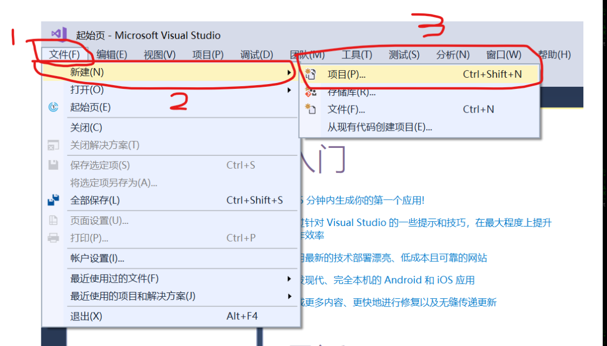Click the Print icon beside 打印(P)
Viewport: 607px width, 346px height.
click(53, 237)
